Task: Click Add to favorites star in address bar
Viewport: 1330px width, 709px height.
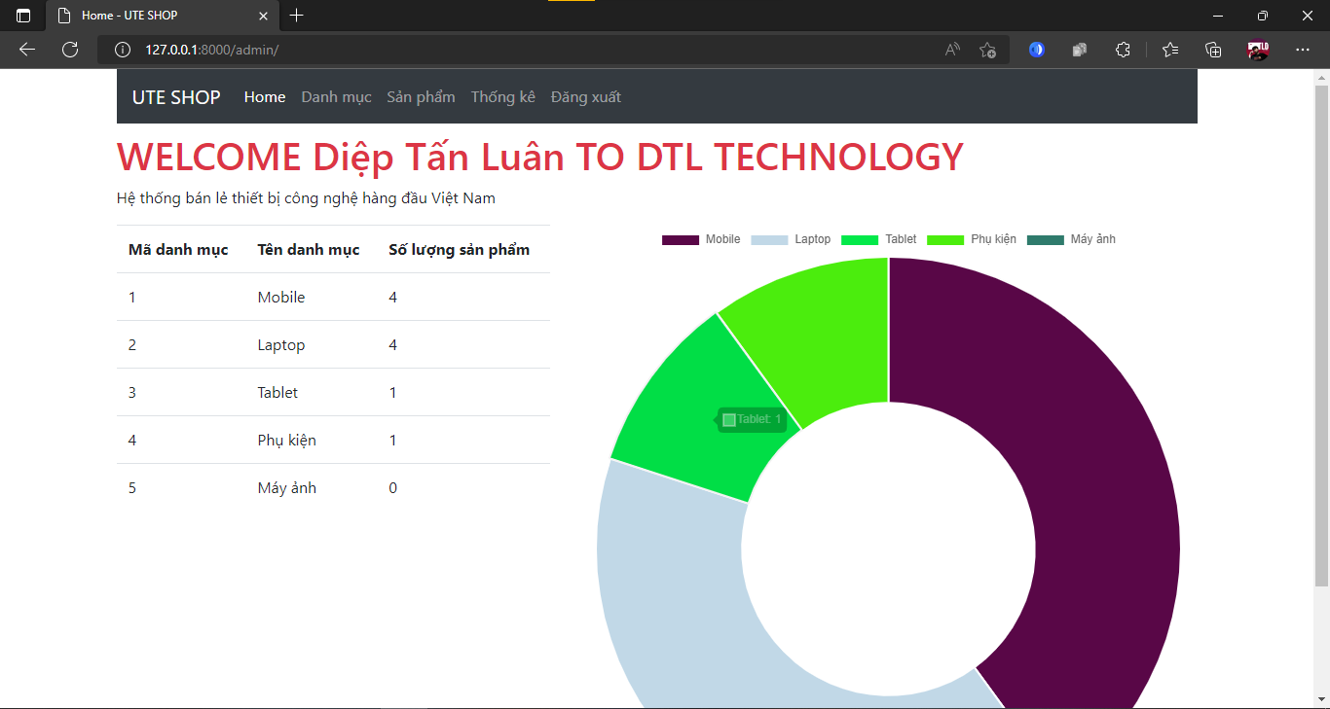Action: 987,50
